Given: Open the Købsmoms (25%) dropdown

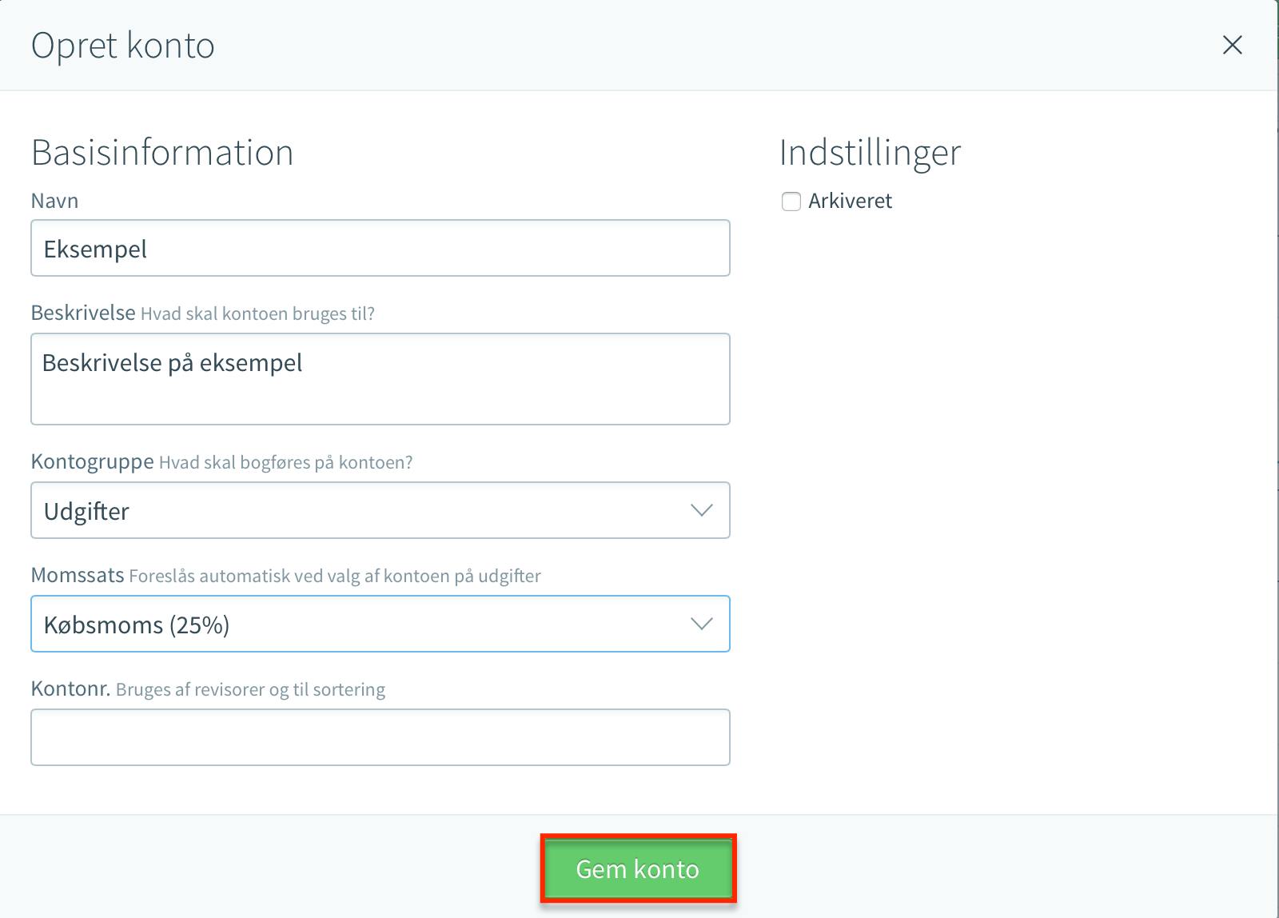Looking at the screenshot, I should click(381, 624).
